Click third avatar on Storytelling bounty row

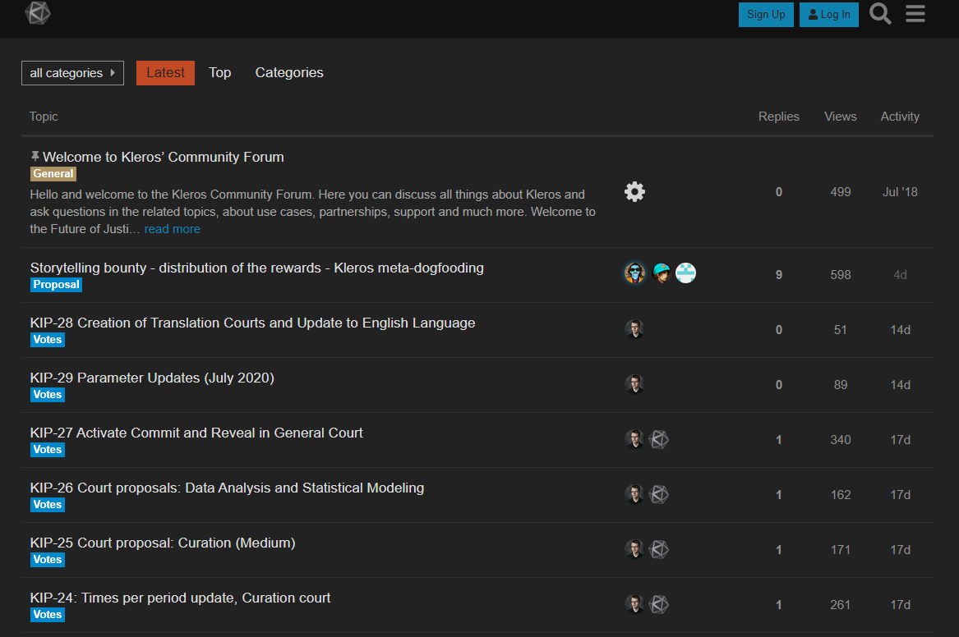point(685,273)
